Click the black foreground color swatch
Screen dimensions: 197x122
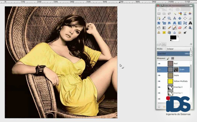coord(173,37)
